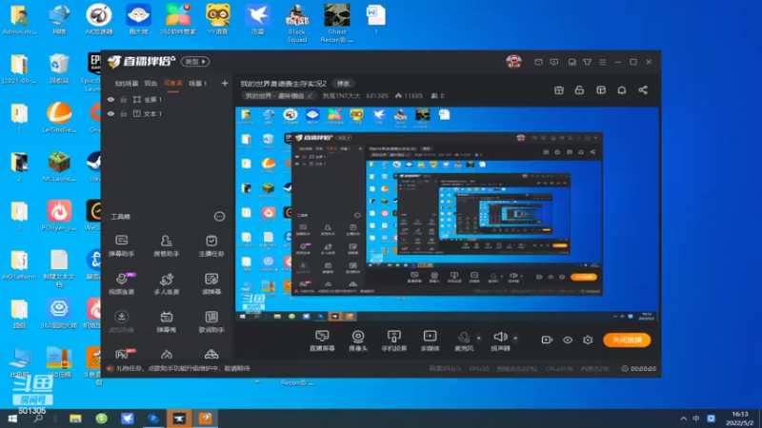This screenshot has height=428, width=762.
Task: Expand the speaker options arrow
Action: (x=515, y=338)
